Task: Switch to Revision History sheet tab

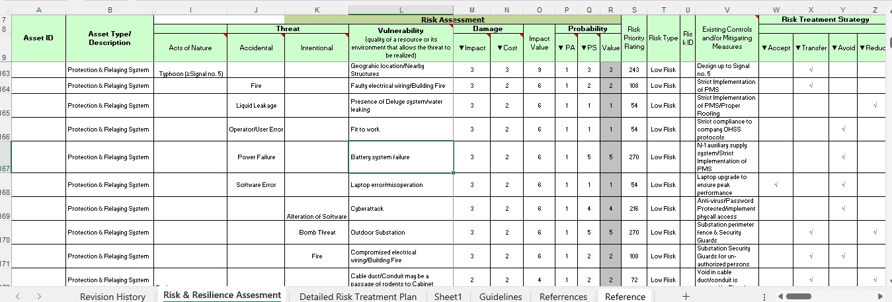Action: [x=112, y=297]
